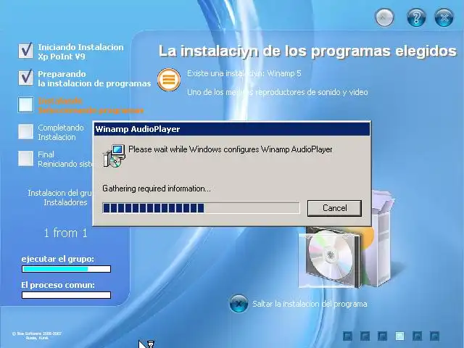
Task: Click the ejecutar el grupo progress bar
Action: pos(66,269)
